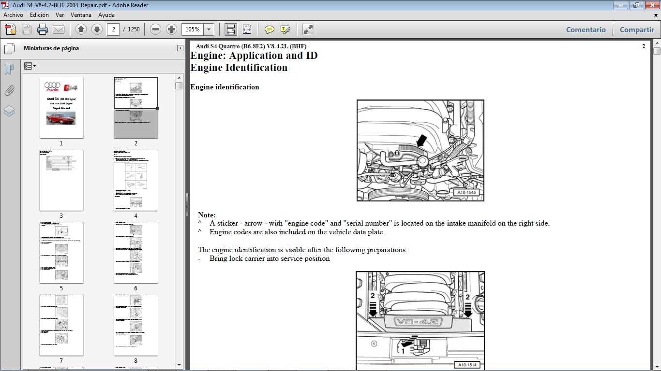Select page 5 thumbnail
The image size is (661, 371).
[x=61, y=253]
